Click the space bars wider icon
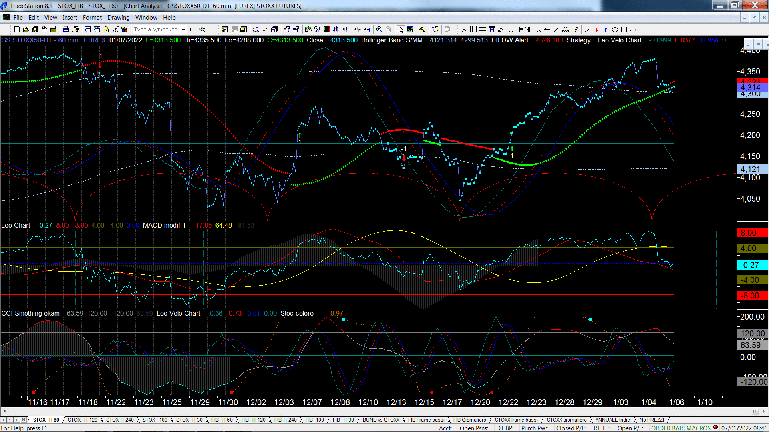 [x=367, y=29]
